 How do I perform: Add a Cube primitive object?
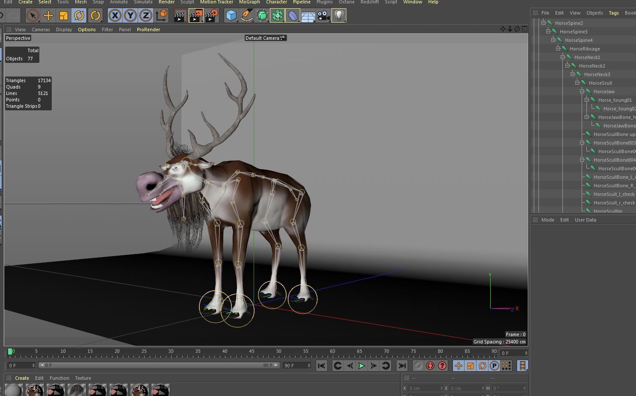(x=231, y=16)
